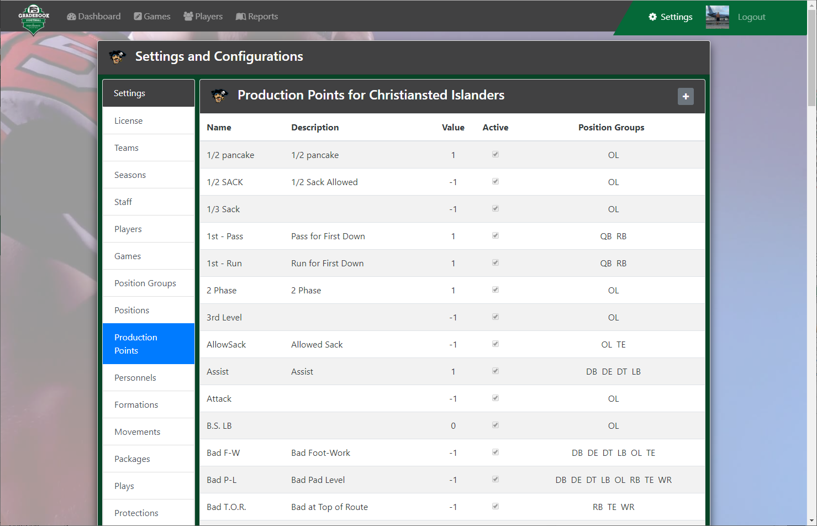Open Games in the top navigation bar
817x526 pixels.
[x=152, y=17]
